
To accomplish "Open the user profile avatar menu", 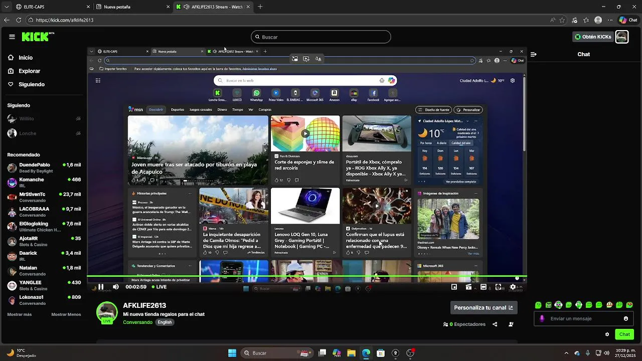I will coord(622,37).
